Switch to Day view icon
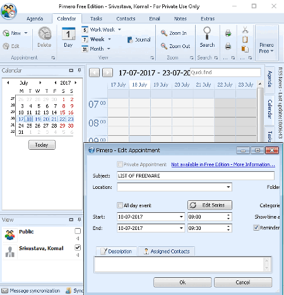Screen dimensions: 284x295 click(x=68, y=33)
